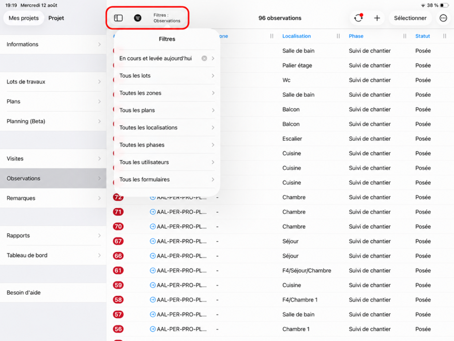Click the battery status indicator
The width and height of the screenshot is (454, 341).
pyautogui.click(x=444, y=5)
